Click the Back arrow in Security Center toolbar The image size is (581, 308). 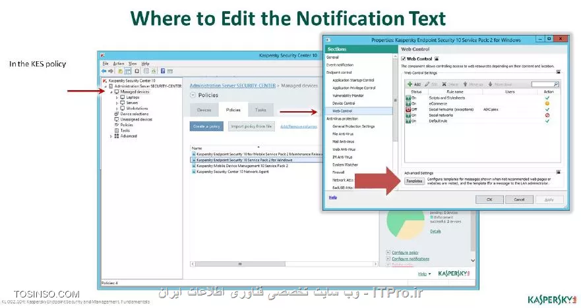tap(104, 71)
